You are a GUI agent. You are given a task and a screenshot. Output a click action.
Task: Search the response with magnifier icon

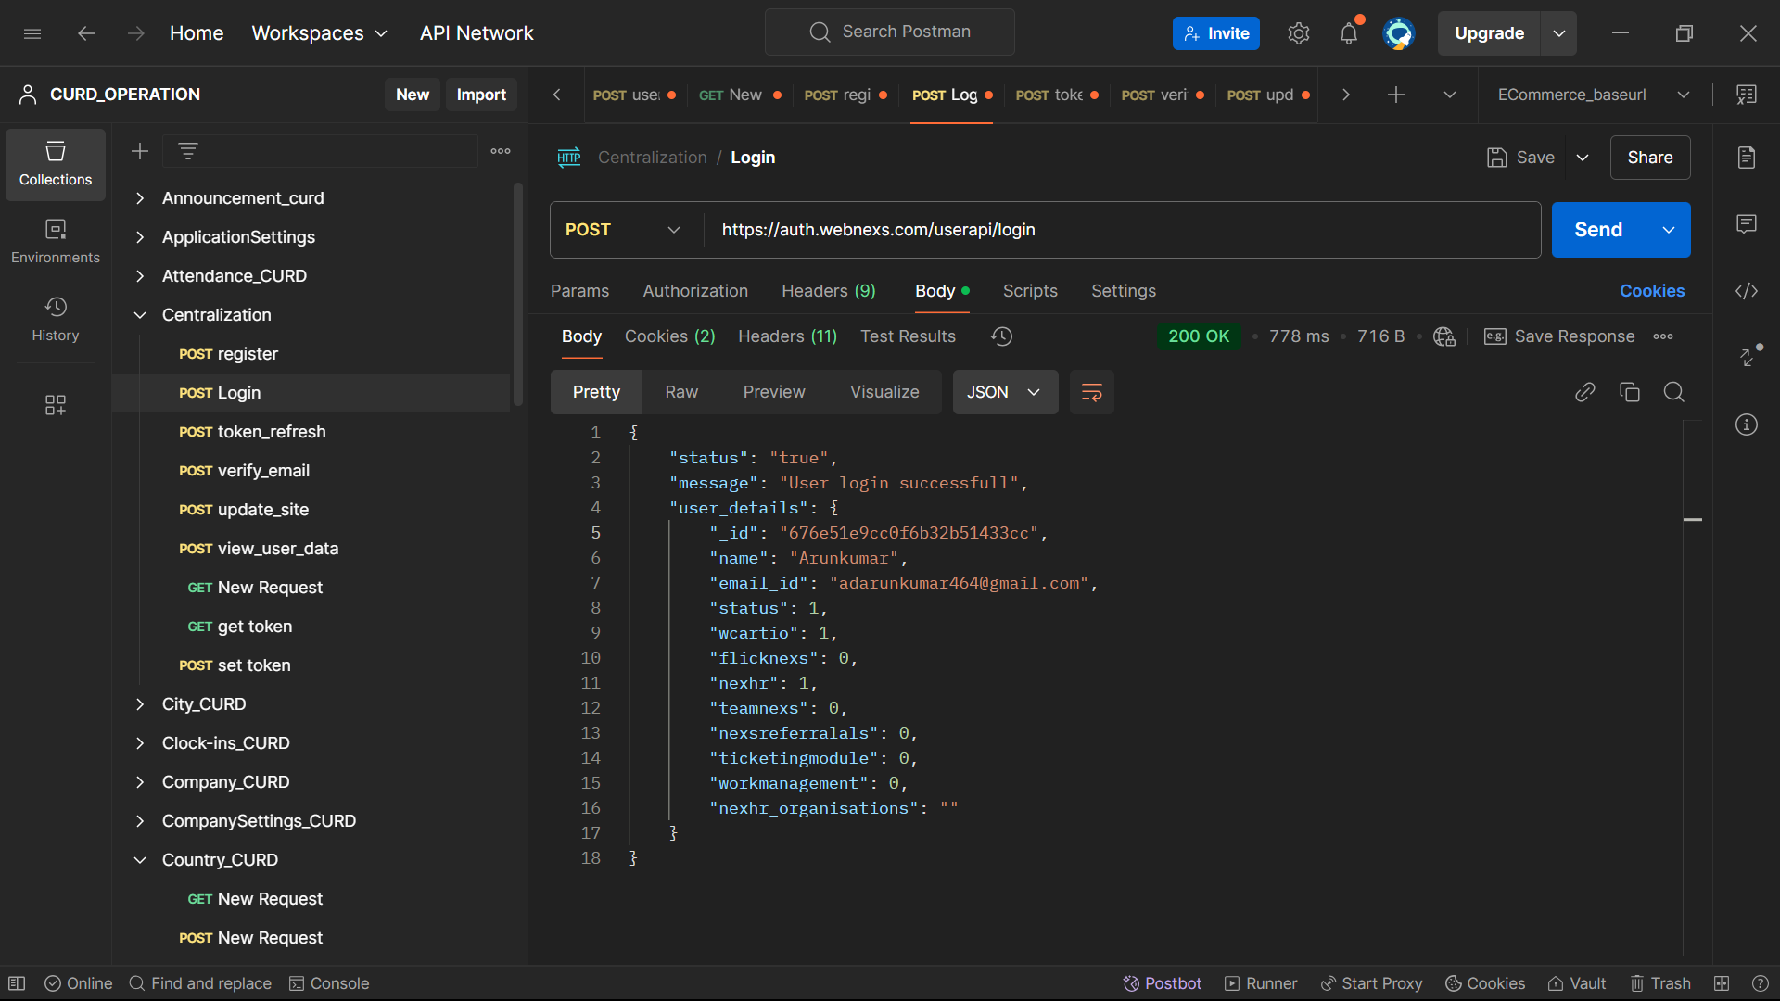1673,392
